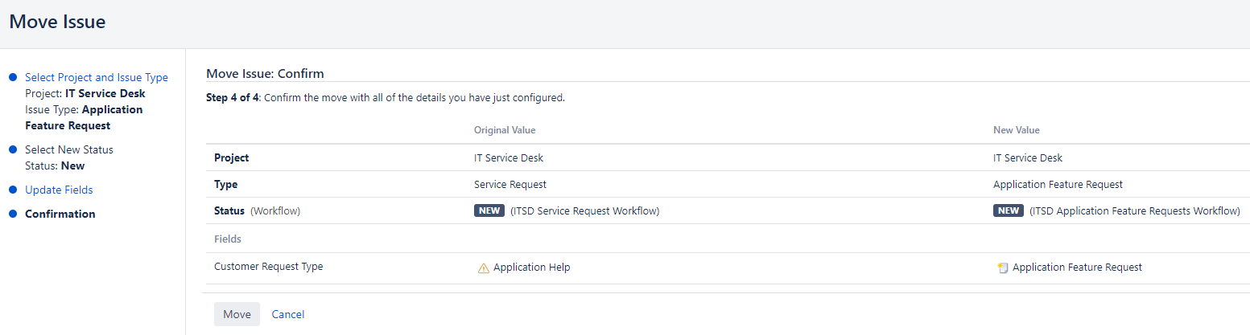Click the ITSD Application Feature Requests Workflow text
The width and height of the screenshot is (1250, 335).
(x=1135, y=211)
